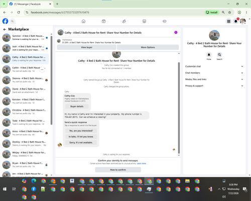This screenshot has width=251, height=201.
Task: Open a new browser tab
Action: 57,4
